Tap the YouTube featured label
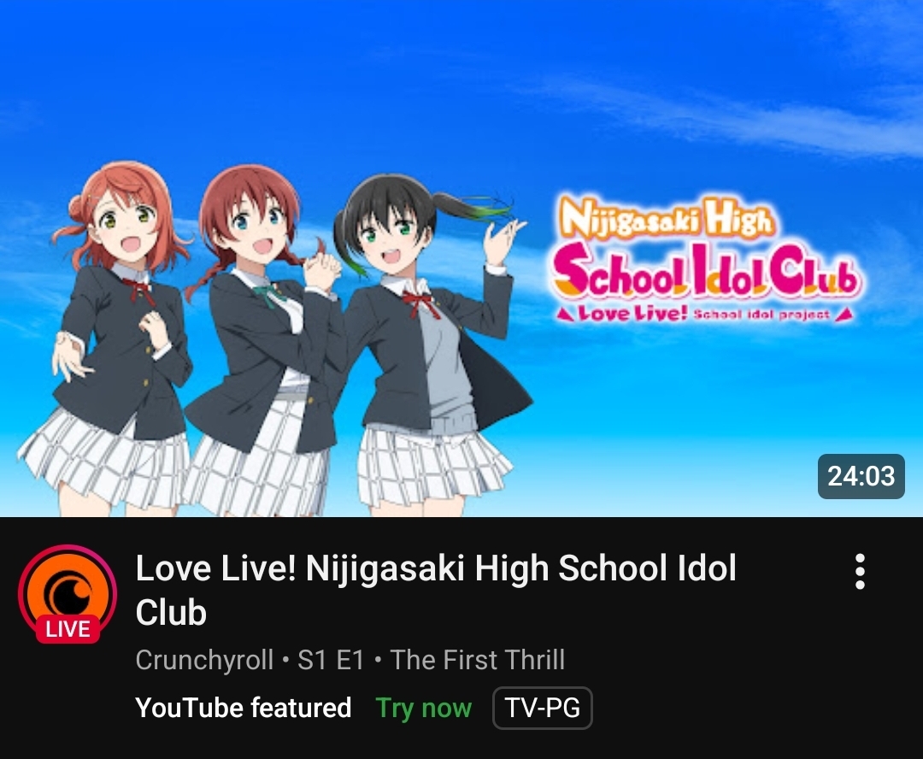Image resolution: width=923 pixels, height=759 pixels. coord(243,707)
